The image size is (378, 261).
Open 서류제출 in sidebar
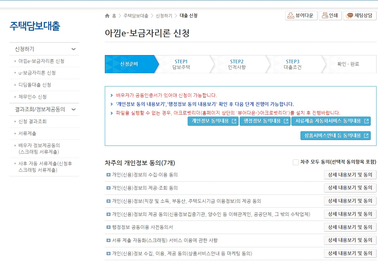[27, 133]
